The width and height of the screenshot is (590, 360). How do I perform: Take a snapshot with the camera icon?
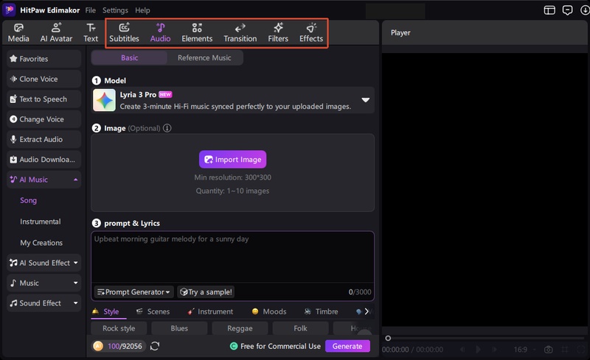pyautogui.click(x=548, y=350)
